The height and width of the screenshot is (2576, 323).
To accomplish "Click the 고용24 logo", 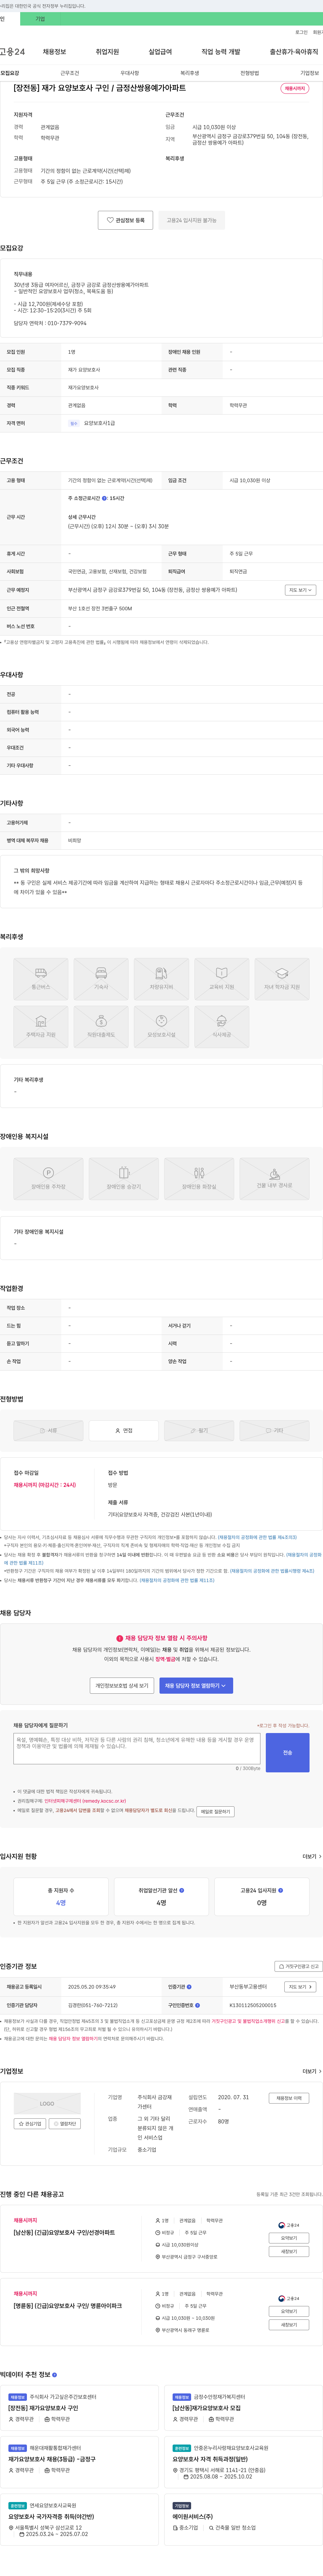I will pos(12,52).
